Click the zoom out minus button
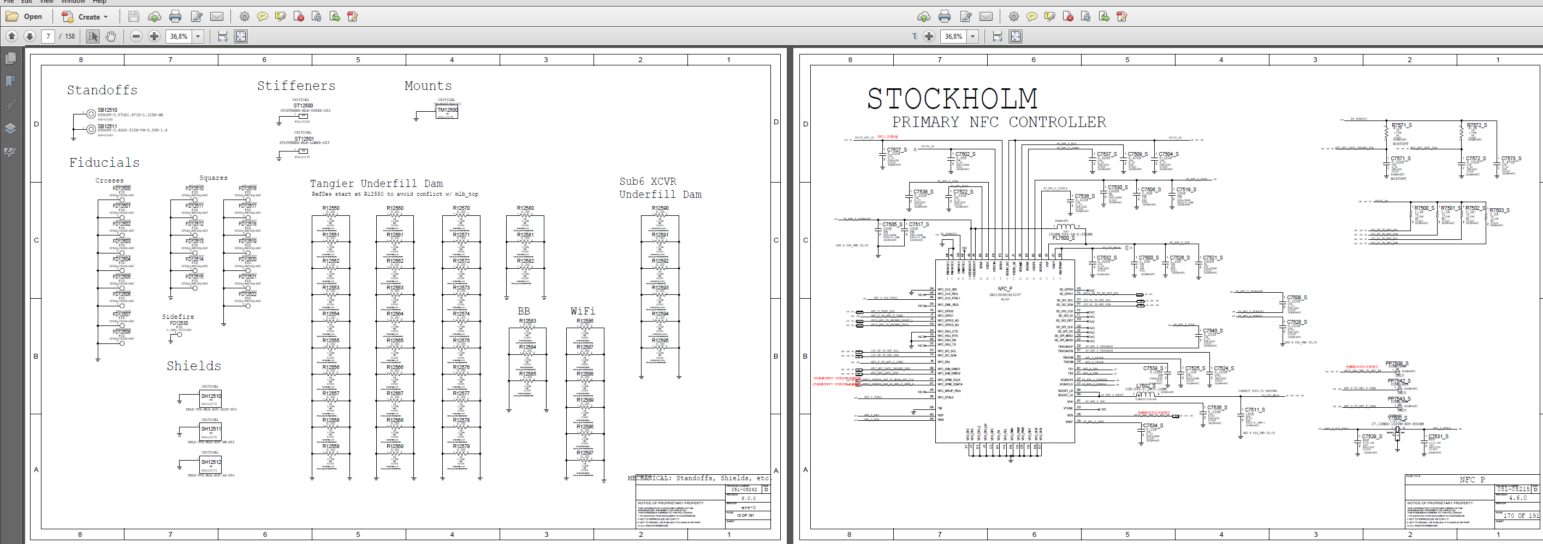Image resolution: width=1543 pixels, height=544 pixels. [x=136, y=37]
